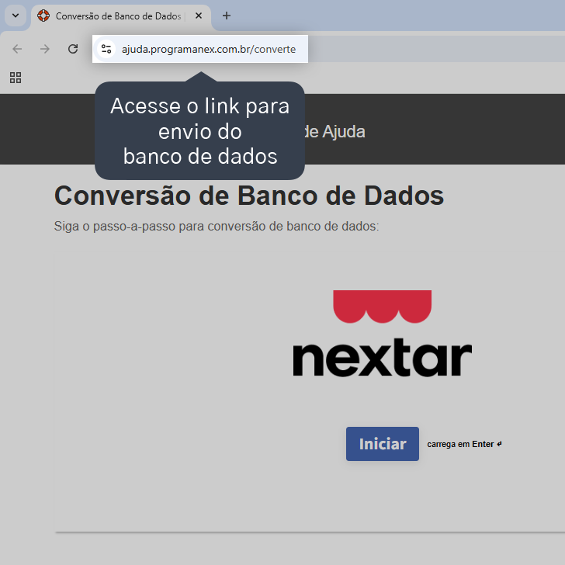Click the text 'Siga o passo-a-passo para conversão'
The width and height of the screenshot is (565, 565).
click(x=161, y=227)
